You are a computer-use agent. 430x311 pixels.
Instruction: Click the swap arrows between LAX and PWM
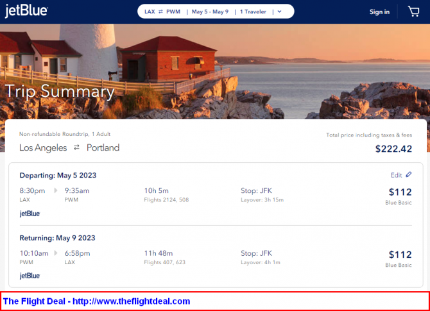[x=162, y=12]
